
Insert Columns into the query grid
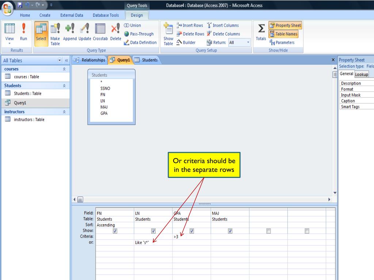click(223, 25)
